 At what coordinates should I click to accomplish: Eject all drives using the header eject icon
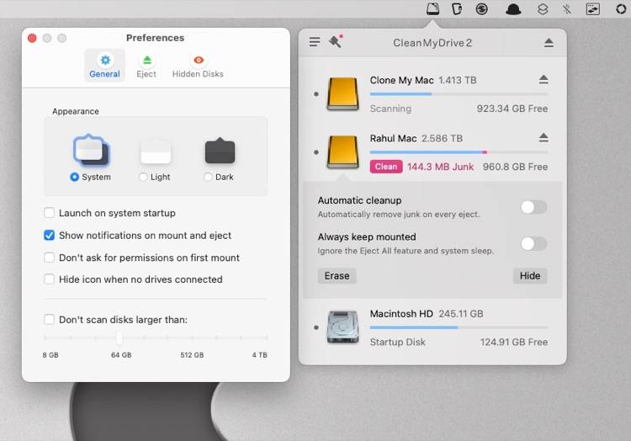click(549, 43)
